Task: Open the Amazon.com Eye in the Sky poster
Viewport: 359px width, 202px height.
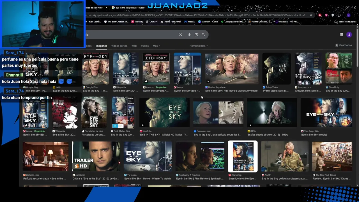Action: [308, 69]
